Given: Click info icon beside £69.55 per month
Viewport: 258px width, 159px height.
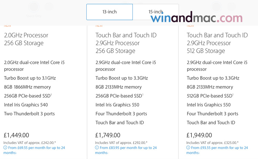Looking at the screenshot, I should pyautogui.click(x=5, y=148).
